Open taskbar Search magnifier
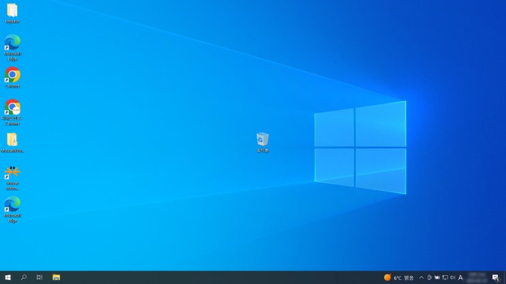Screen dimensions: 506x284 point(24,278)
